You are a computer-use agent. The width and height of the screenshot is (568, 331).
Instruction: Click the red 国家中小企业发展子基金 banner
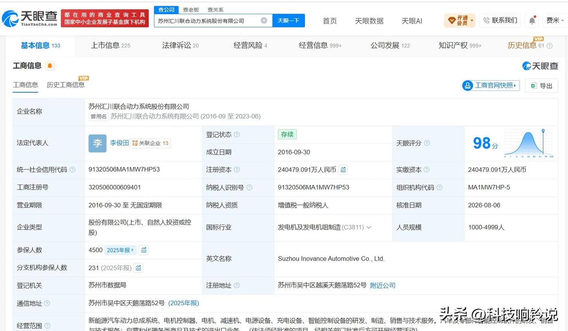(105, 18)
